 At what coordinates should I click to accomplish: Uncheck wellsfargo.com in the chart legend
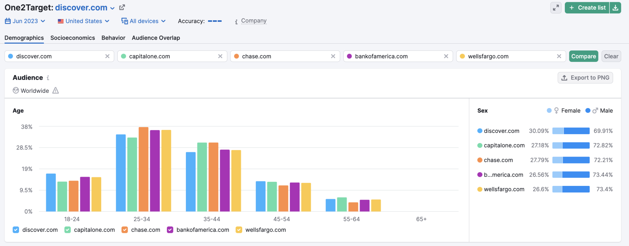tap(239, 230)
